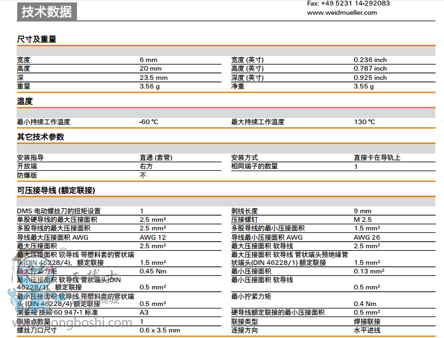Select the AWG 12 value

(x=153, y=237)
